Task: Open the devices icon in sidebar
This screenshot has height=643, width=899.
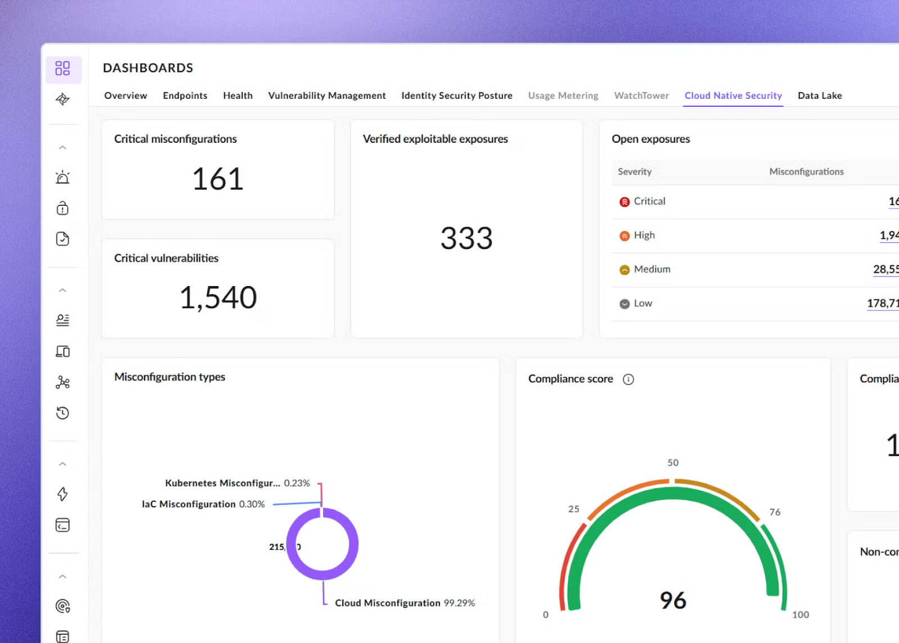Action: (x=62, y=351)
